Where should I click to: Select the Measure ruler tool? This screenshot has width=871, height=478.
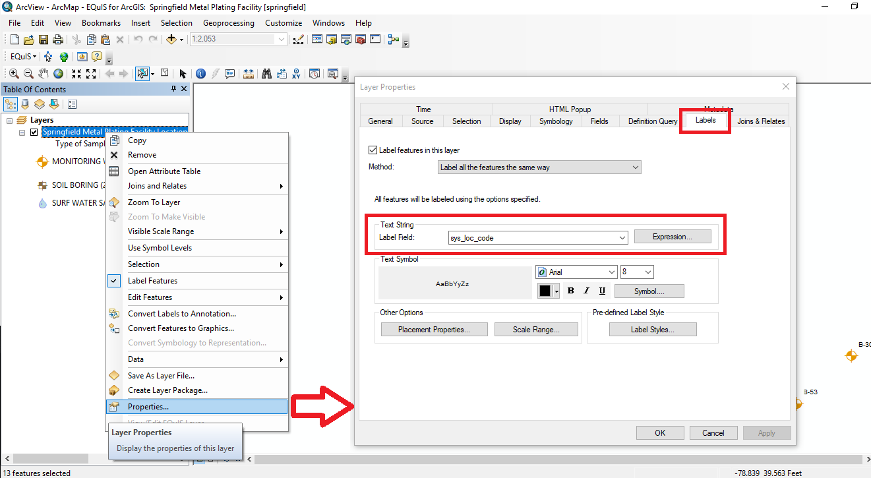click(x=249, y=74)
